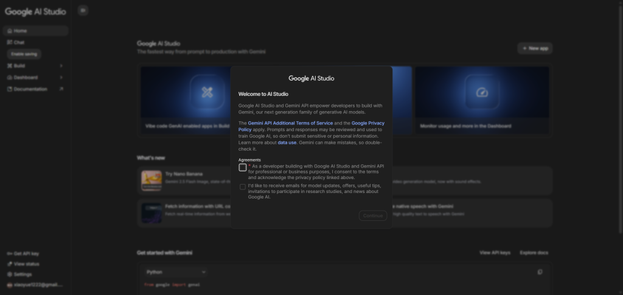Click the Home icon in sidebar
The width and height of the screenshot is (623, 295).
click(10, 31)
